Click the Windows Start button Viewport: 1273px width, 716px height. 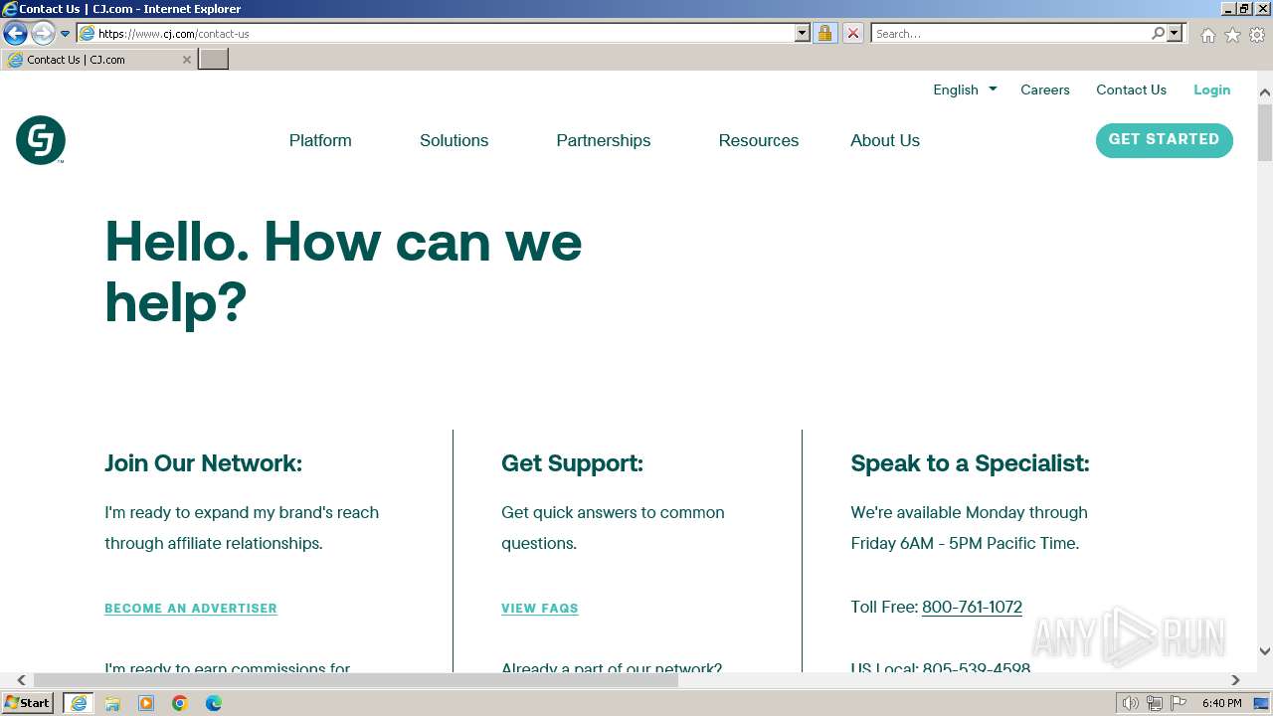(28, 703)
